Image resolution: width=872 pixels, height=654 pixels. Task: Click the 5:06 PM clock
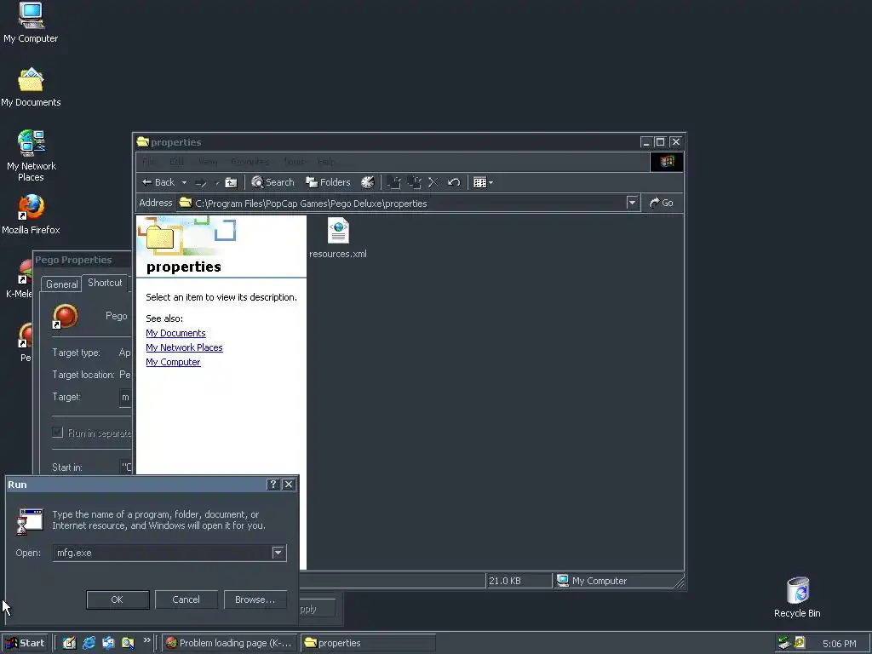click(839, 644)
